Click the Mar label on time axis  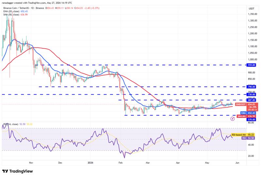pos(148,163)
